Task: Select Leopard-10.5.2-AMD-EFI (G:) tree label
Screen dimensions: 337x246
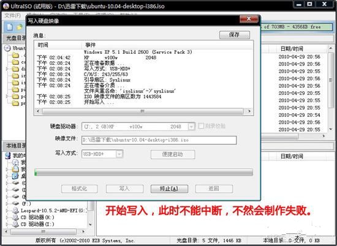Action: click(54, 211)
